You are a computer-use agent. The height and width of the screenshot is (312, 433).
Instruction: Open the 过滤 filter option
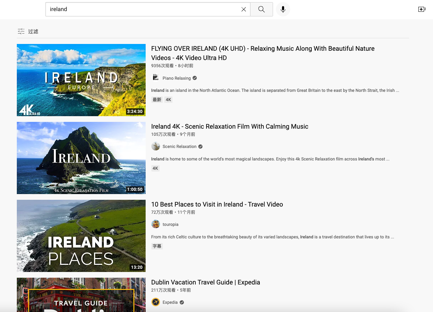point(33,31)
